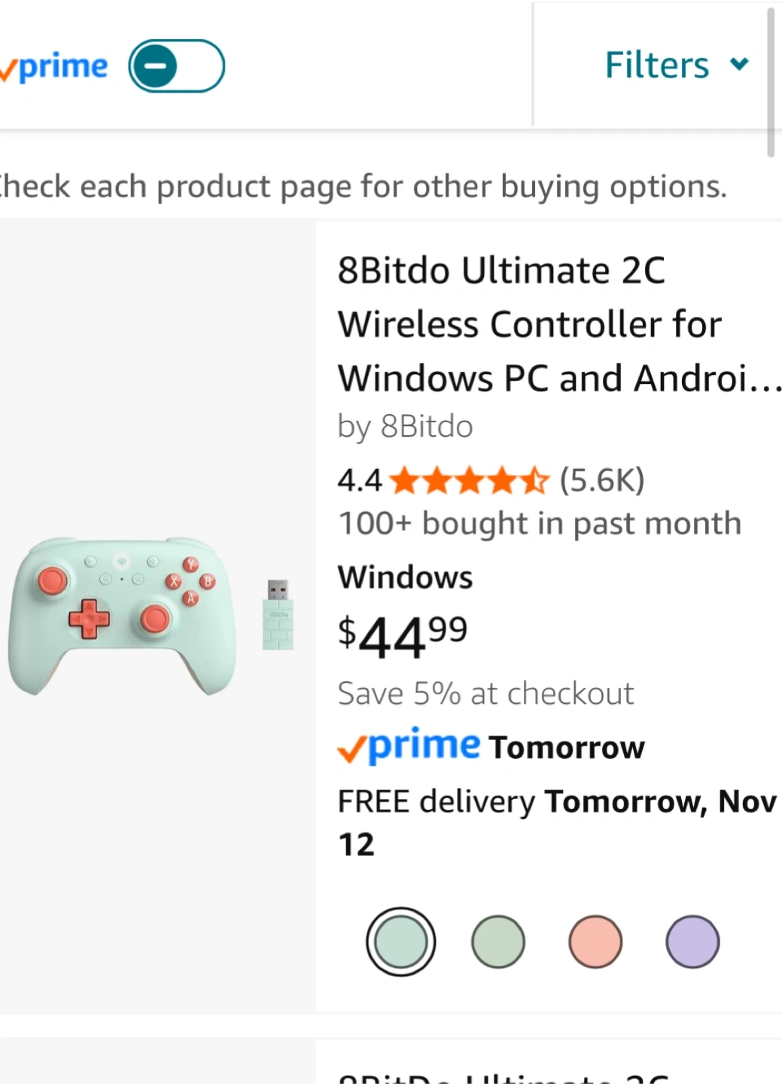
Task: Click the mint controller product image
Action: click(122, 614)
